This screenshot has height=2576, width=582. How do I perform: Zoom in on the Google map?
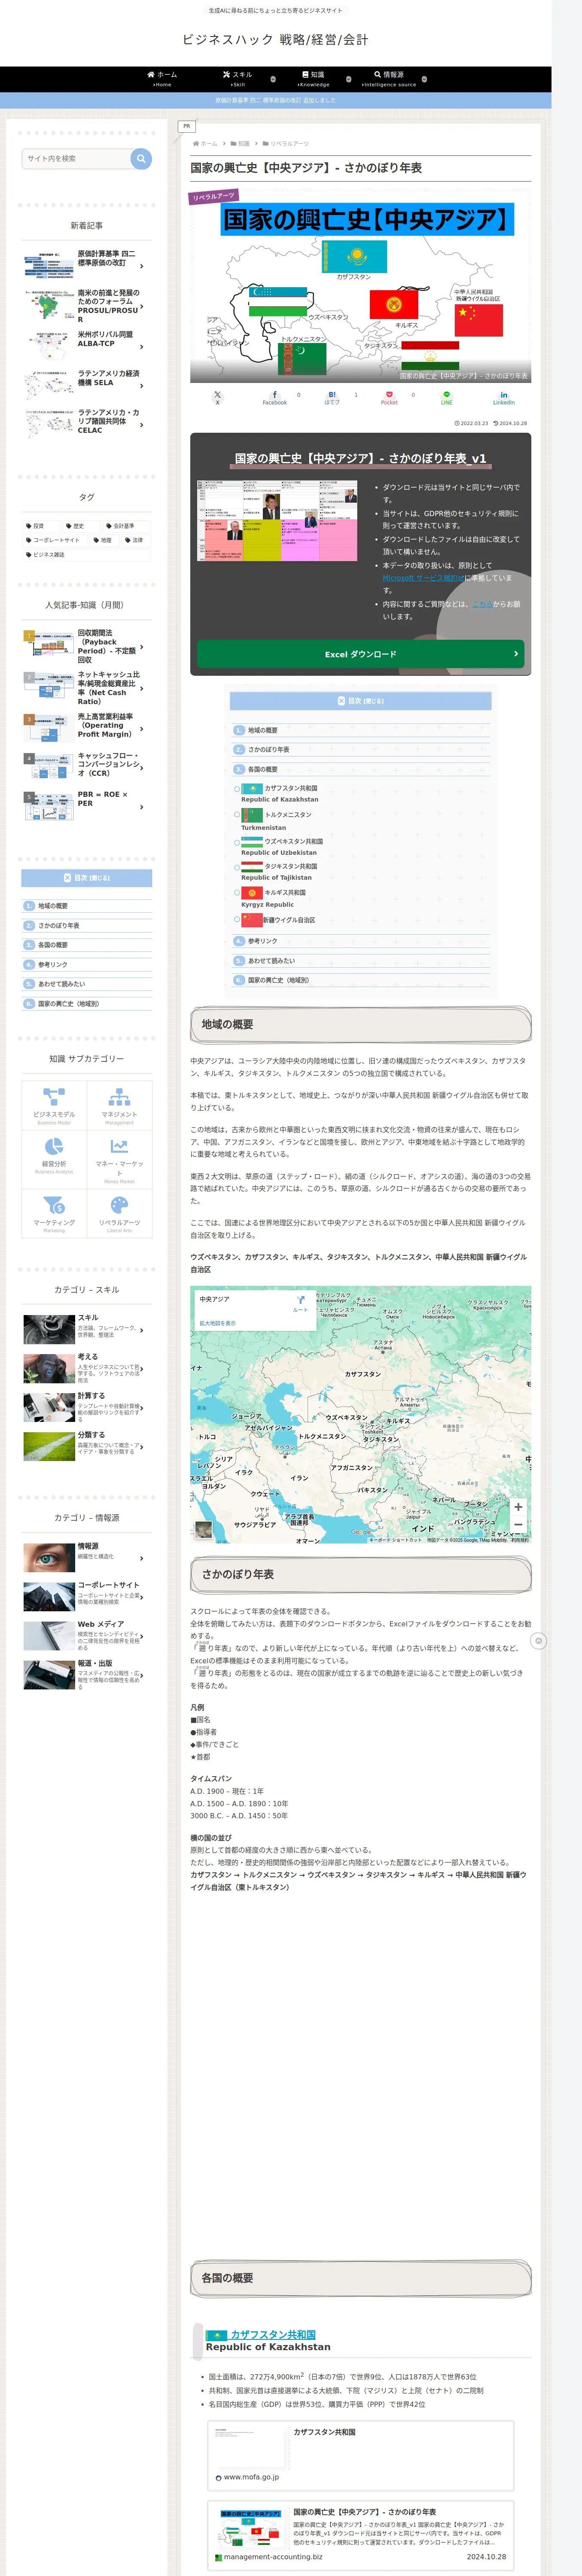[517, 1506]
